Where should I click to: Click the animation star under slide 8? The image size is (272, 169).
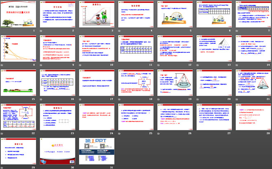[2, 65]
